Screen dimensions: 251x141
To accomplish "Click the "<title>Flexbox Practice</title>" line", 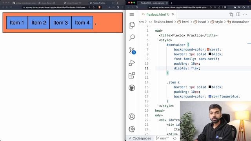I will tap(188, 35).
